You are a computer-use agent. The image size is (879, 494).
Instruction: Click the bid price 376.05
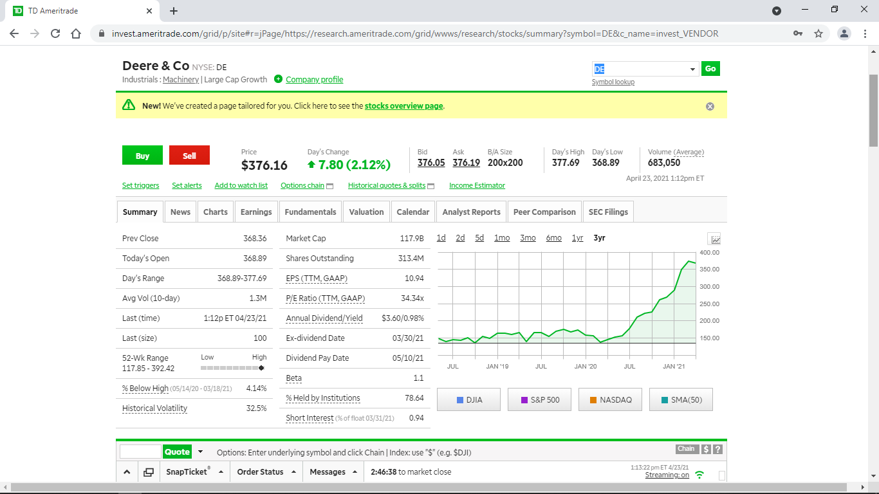click(431, 163)
